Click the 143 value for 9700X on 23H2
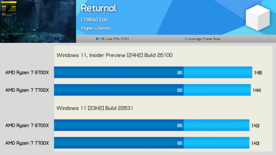Image resolution: width=276 pixels, height=155 pixels. tap(255, 126)
